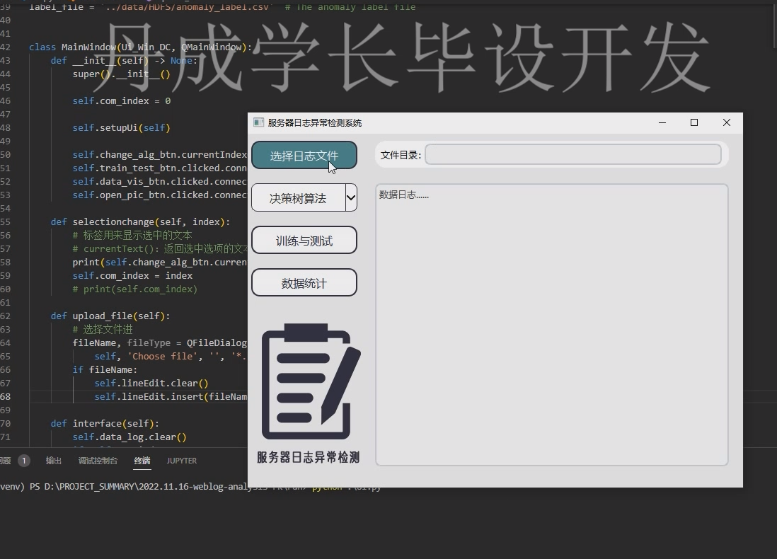Switch to the 终端 panel tab
The height and width of the screenshot is (559, 777).
[x=142, y=461]
